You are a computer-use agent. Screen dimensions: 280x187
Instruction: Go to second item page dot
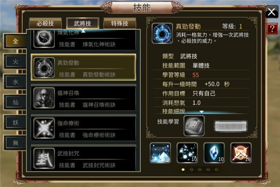tap(191, 169)
